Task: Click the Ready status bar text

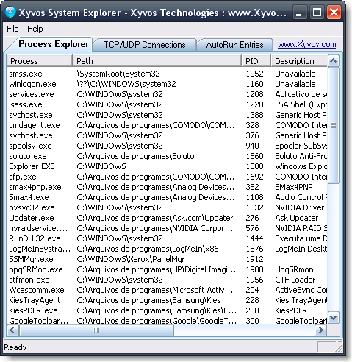Action: [15, 347]
